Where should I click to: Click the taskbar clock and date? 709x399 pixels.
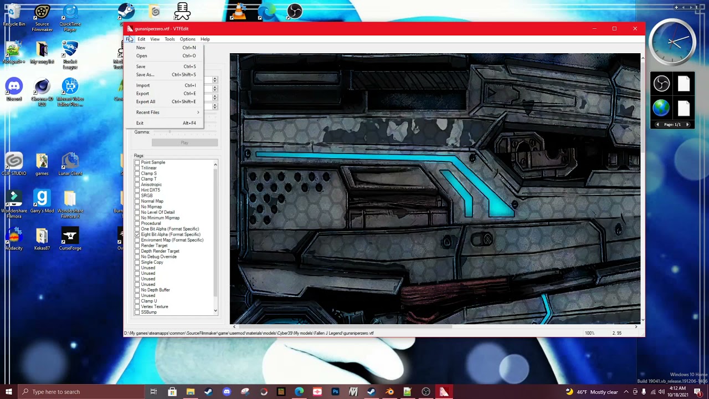[x=677, y=392]
